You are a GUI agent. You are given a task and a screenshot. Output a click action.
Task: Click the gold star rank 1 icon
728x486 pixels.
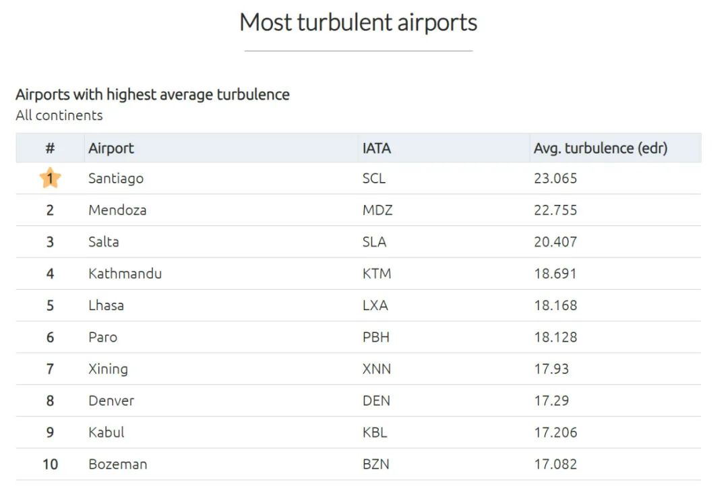[50, 178]
